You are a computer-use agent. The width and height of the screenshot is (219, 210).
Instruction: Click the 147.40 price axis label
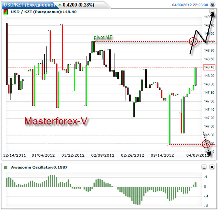(x=209, y=110)
